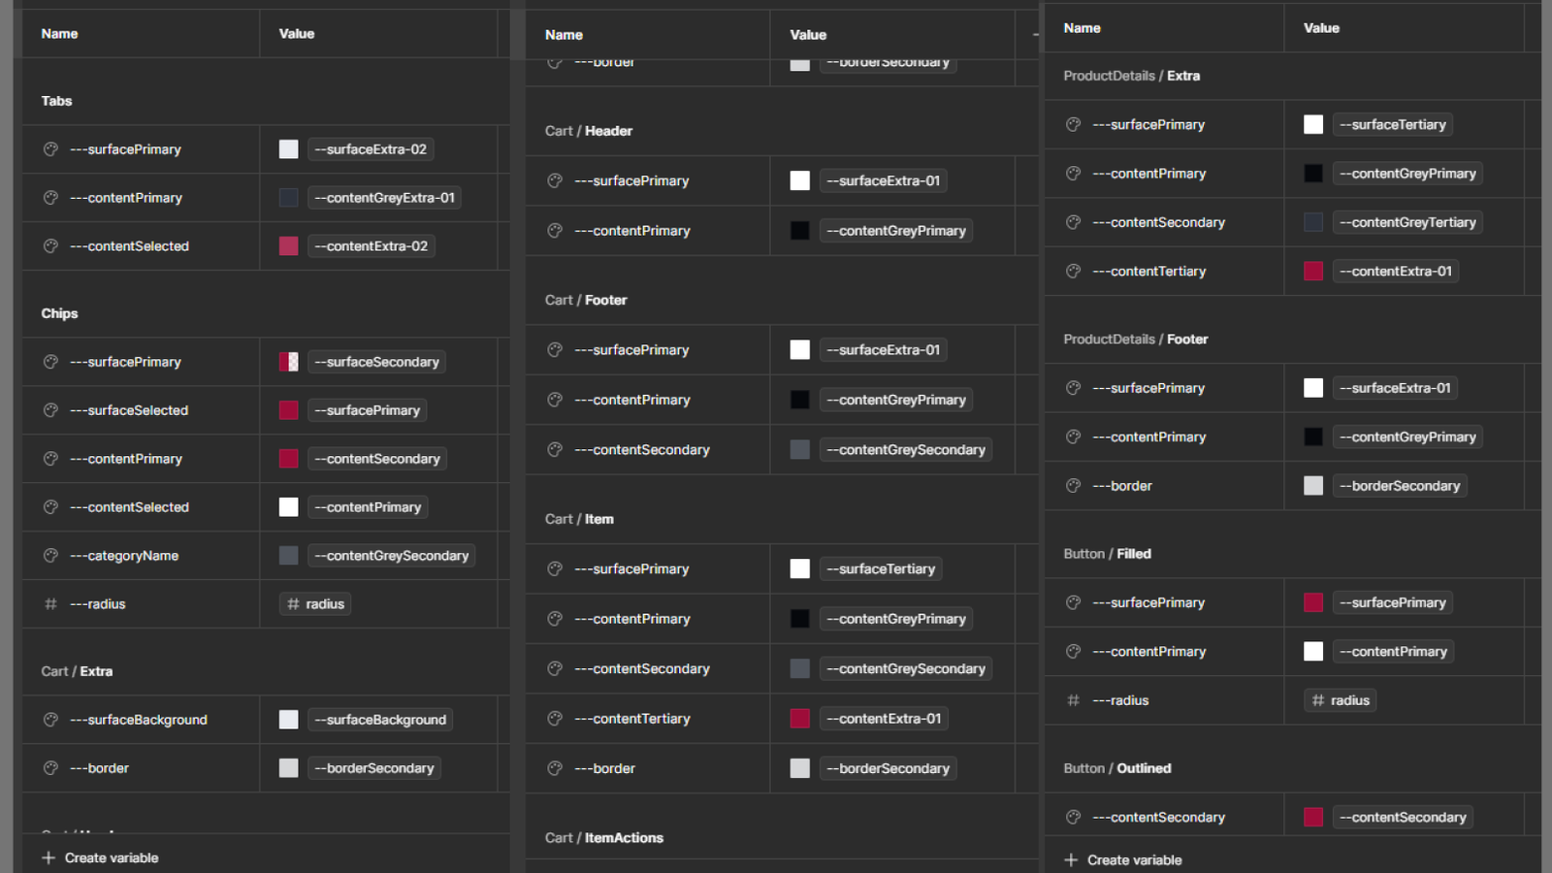Click the color icon beside ProductDetails Extra contentTertiary

[1073, 272]
